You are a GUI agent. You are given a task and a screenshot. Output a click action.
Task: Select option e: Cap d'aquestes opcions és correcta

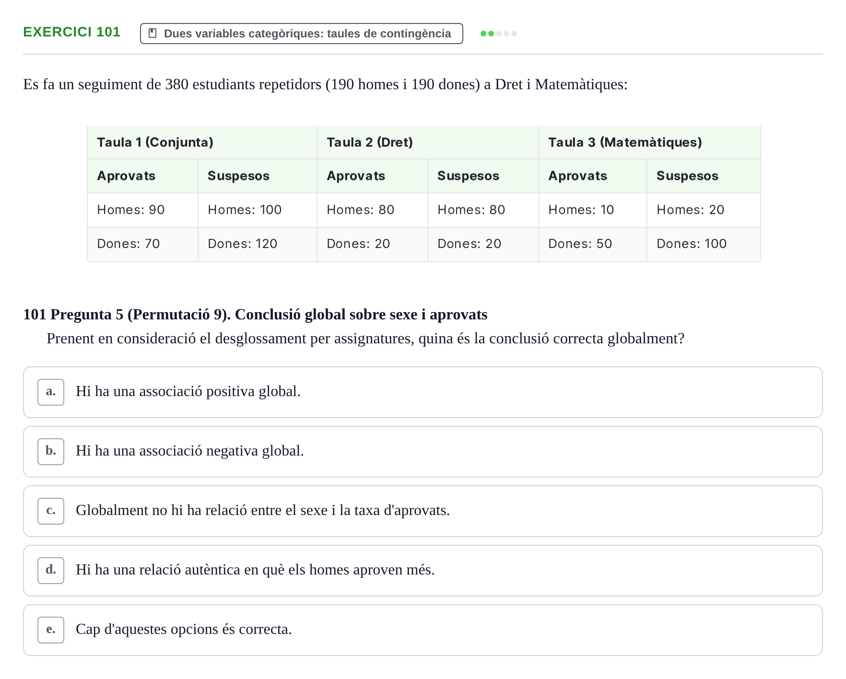tap(423, 630)
